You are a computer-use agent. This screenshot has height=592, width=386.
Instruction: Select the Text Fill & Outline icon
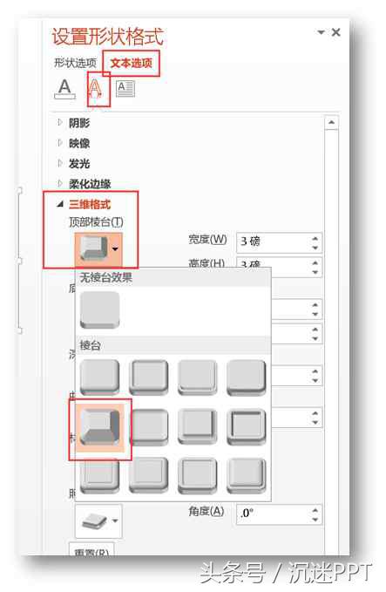coord(64,89)
